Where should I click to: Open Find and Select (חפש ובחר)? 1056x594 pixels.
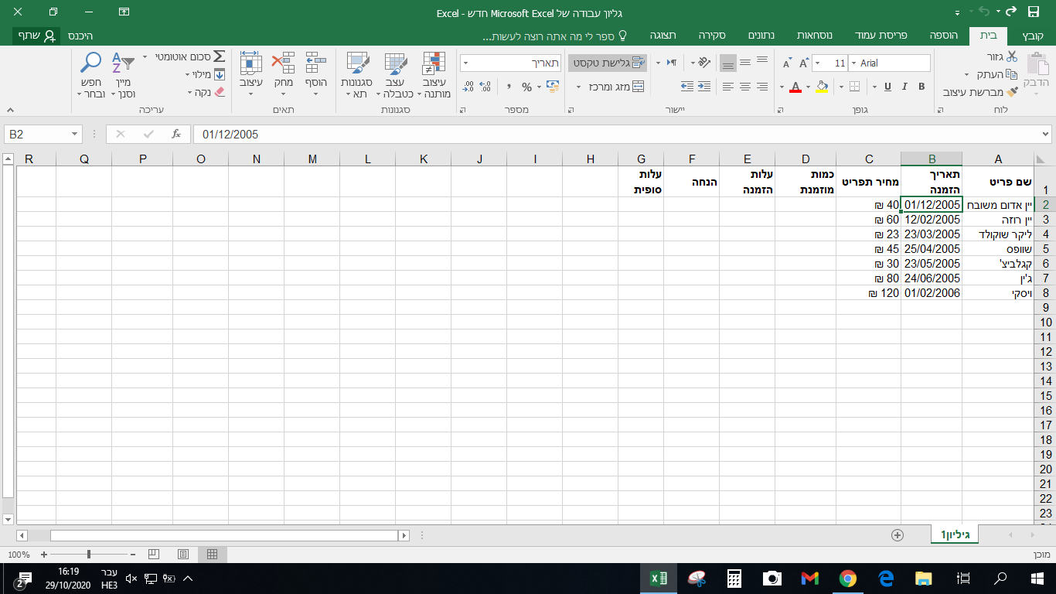[91, 75]
